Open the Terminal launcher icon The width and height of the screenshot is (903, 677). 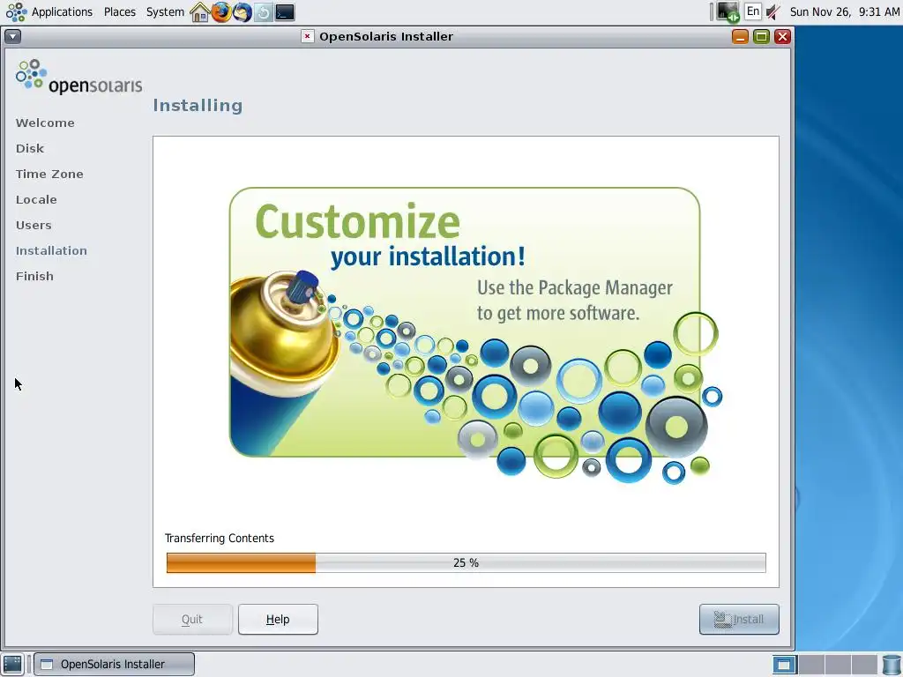[285, 12]
